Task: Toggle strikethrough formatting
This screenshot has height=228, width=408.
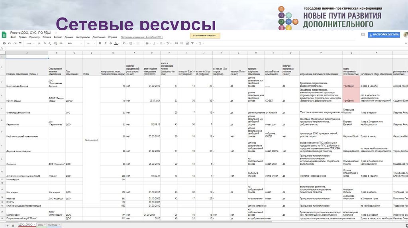Action: point(111,43)
